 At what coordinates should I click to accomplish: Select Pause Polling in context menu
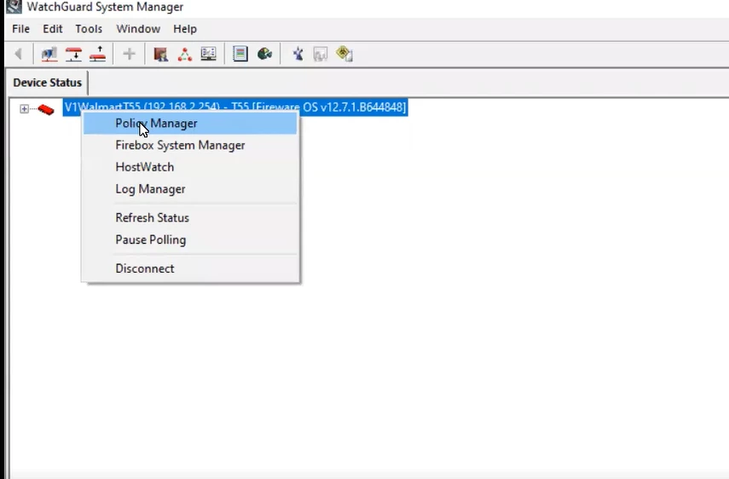190,239
